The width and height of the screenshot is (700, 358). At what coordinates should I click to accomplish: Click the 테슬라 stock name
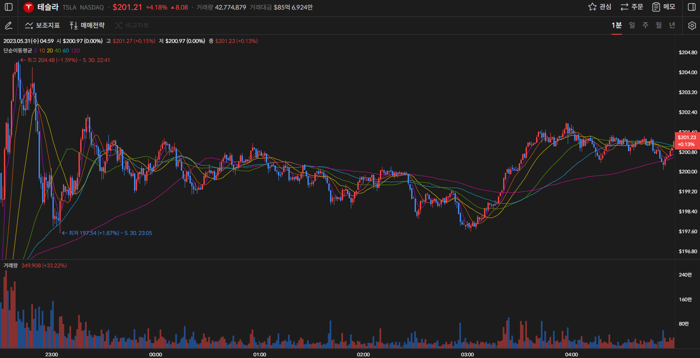click(x=48, y=7)
